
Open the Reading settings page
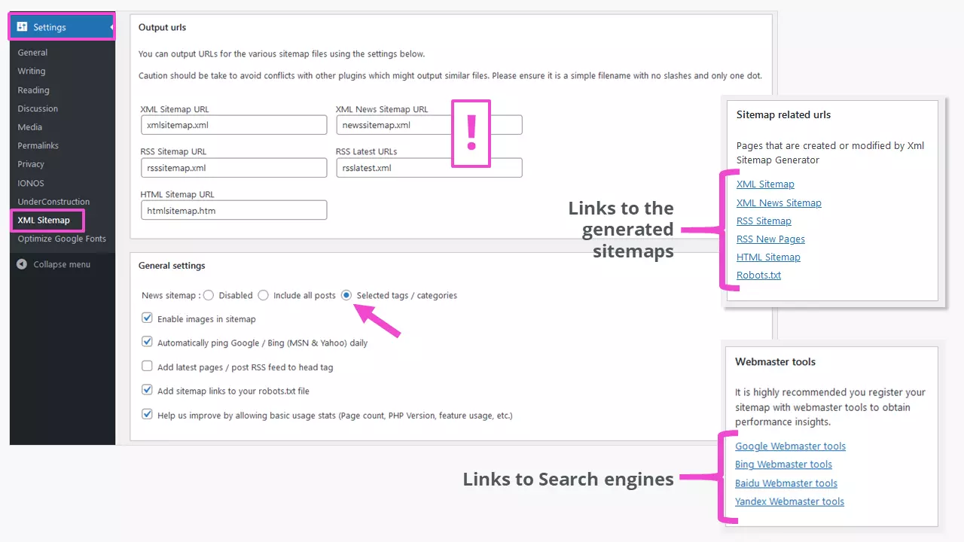click(x=33, y=90)
